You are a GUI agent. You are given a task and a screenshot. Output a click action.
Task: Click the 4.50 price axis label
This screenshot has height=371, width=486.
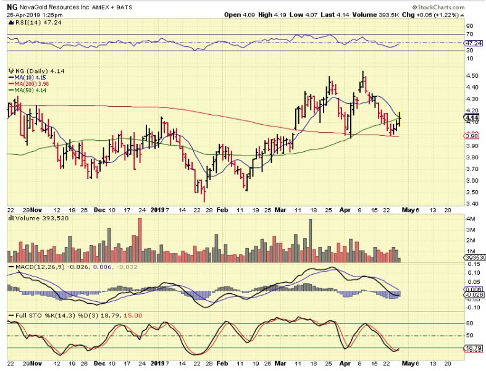(x=472, y=76)
